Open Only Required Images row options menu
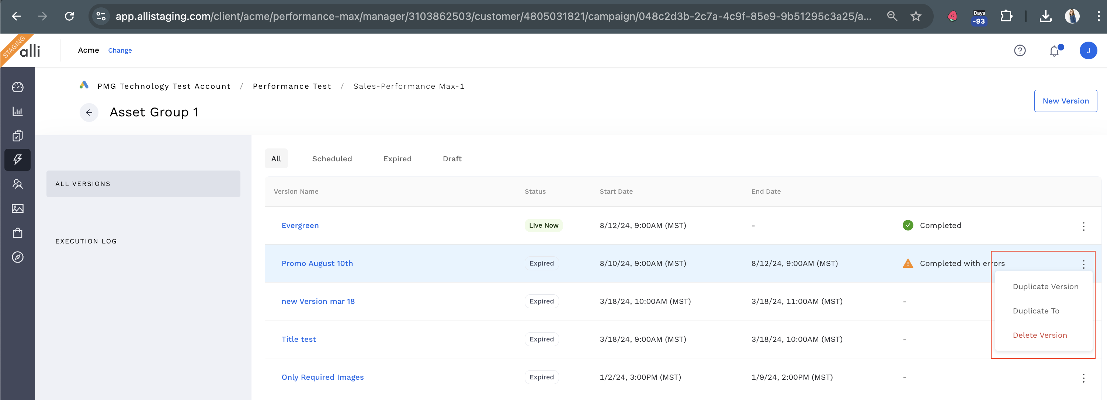1107x400 pixels. click(x=1083, y=378)
